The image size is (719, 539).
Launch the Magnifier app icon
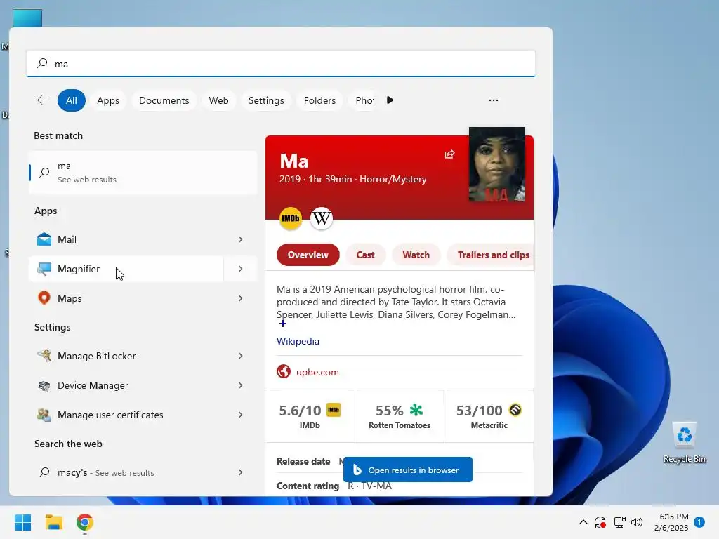point(44,269)
